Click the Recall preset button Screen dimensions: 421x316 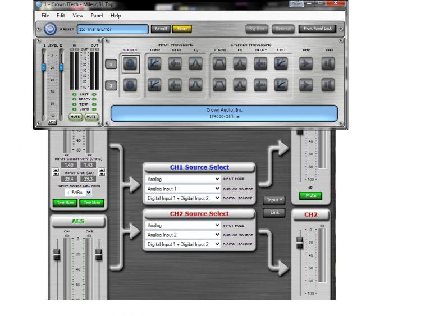pyautogui.click(x=161, y=29)
